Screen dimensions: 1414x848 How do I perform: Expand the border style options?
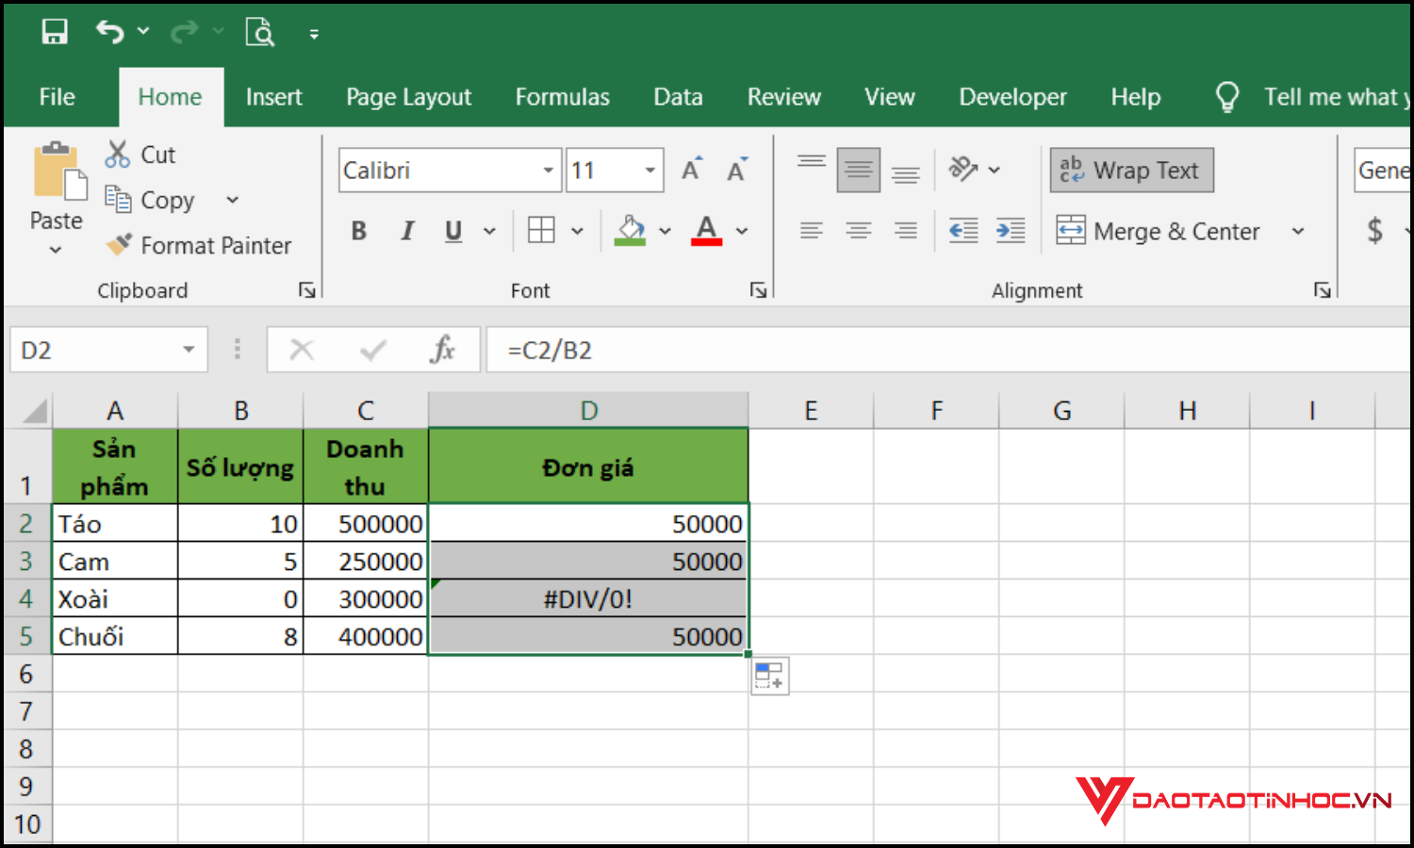pyautogui.click(x=577, y=231)
